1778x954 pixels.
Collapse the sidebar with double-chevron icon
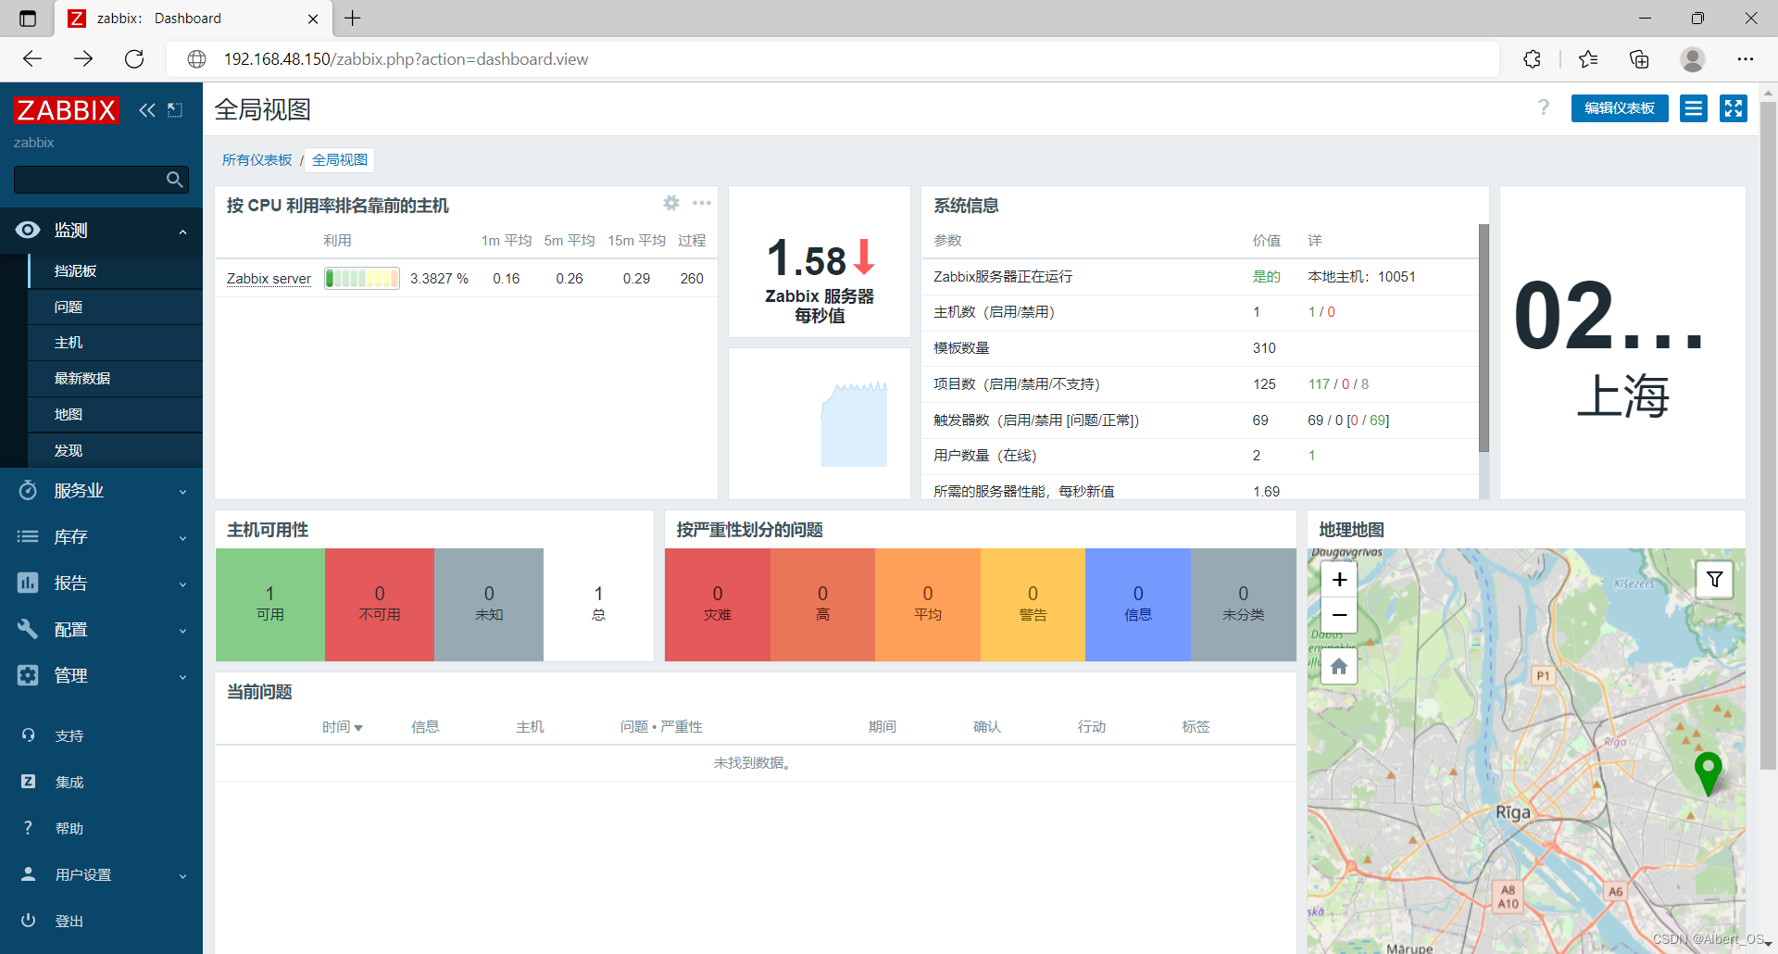[x=147, y=110]
